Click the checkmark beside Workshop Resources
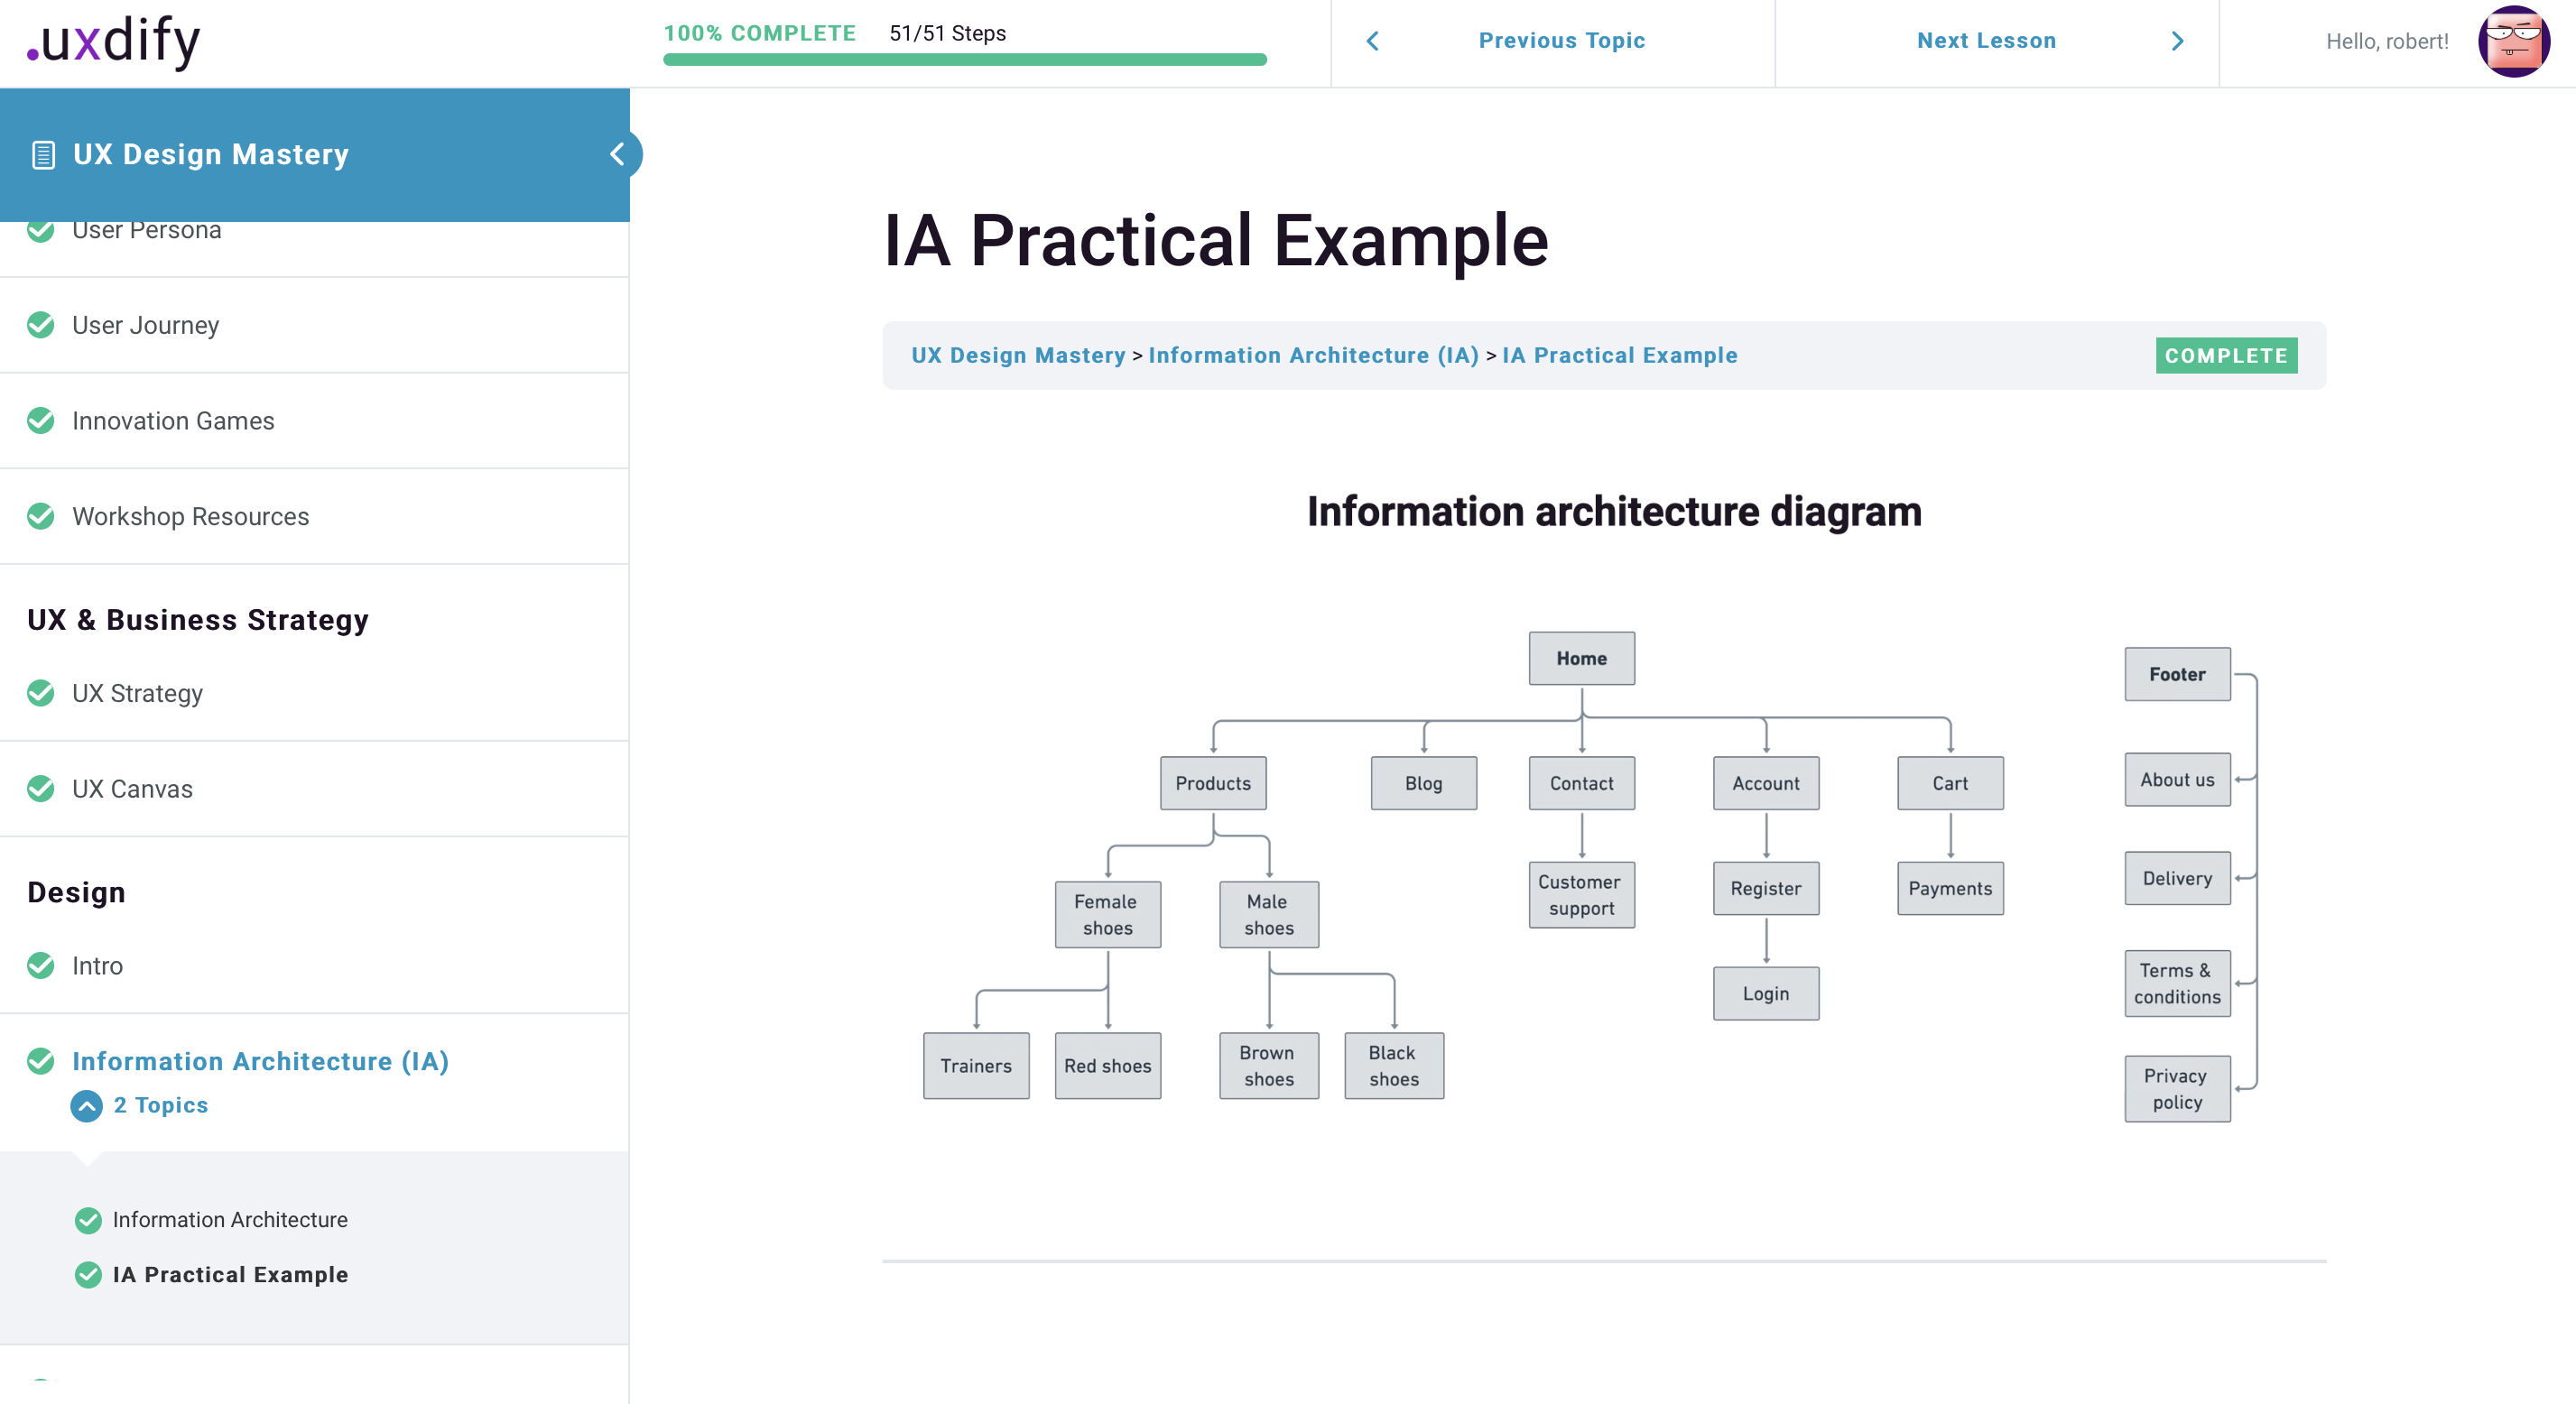Image resolution: width=2576 pixels, height=1404 pixels. click(41, 516)
